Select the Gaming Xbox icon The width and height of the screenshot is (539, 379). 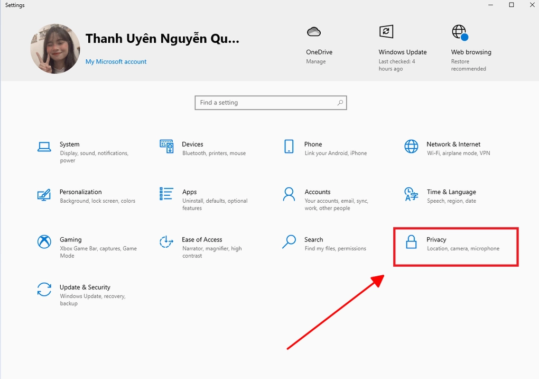(x=44, y=242)
